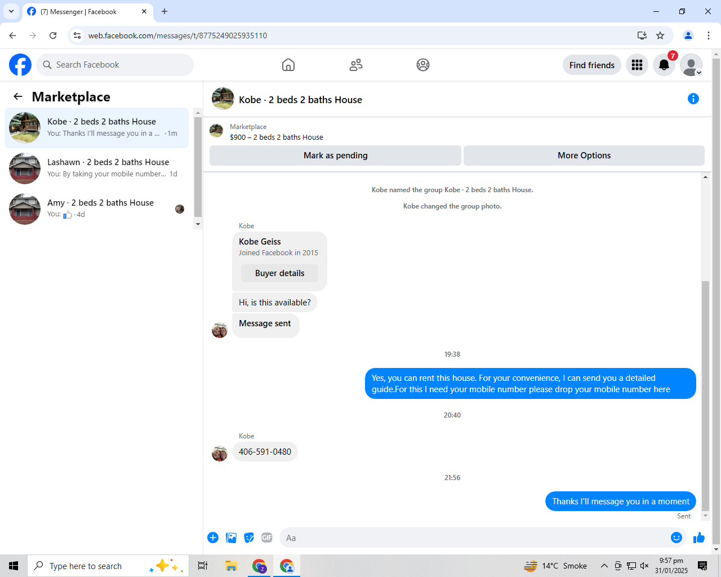Screen dimensions: 721x577
Task: Go back in browser history
Action: (12, 35)
